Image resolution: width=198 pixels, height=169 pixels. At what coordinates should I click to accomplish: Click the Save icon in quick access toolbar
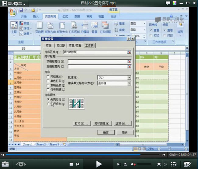(x=21, y=10)
